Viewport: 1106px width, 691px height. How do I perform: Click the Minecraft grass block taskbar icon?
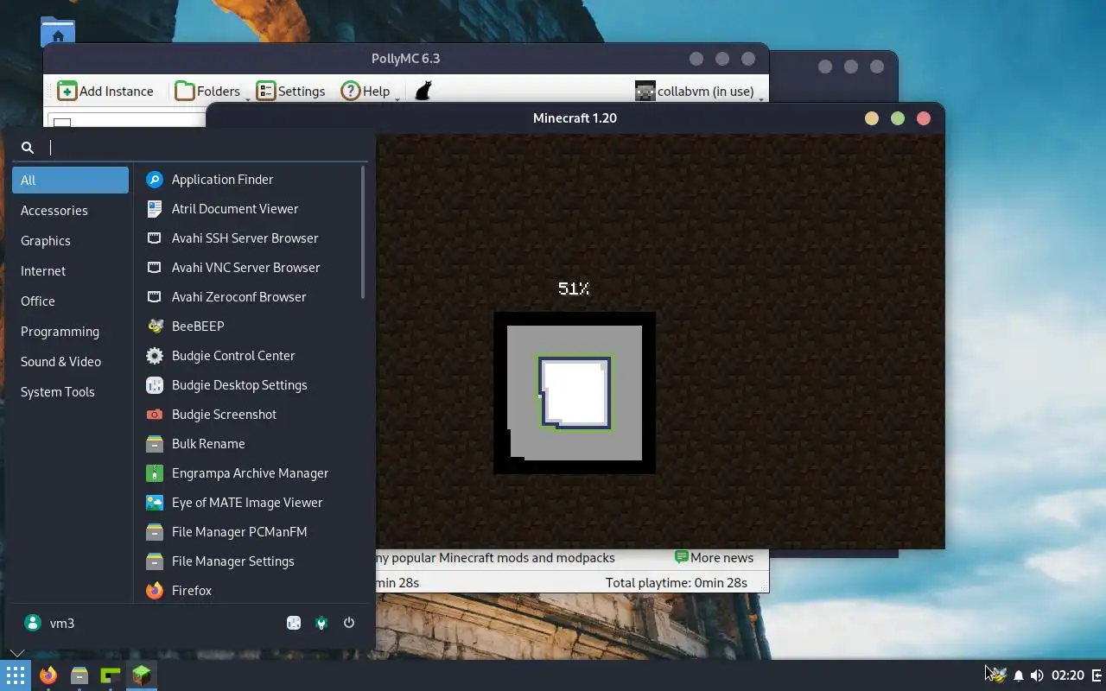click(142, 675)
